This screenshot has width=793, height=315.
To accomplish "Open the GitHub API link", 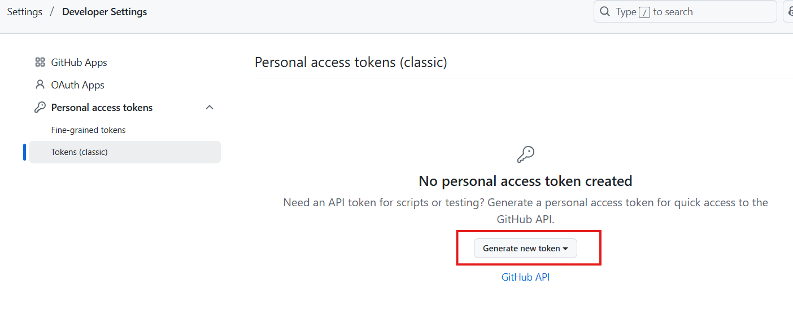I will [x=525, y=277].
